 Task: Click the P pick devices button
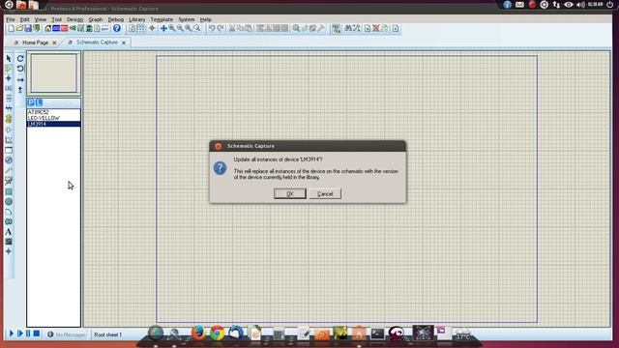pyautogui.click(x=31, y=102)
